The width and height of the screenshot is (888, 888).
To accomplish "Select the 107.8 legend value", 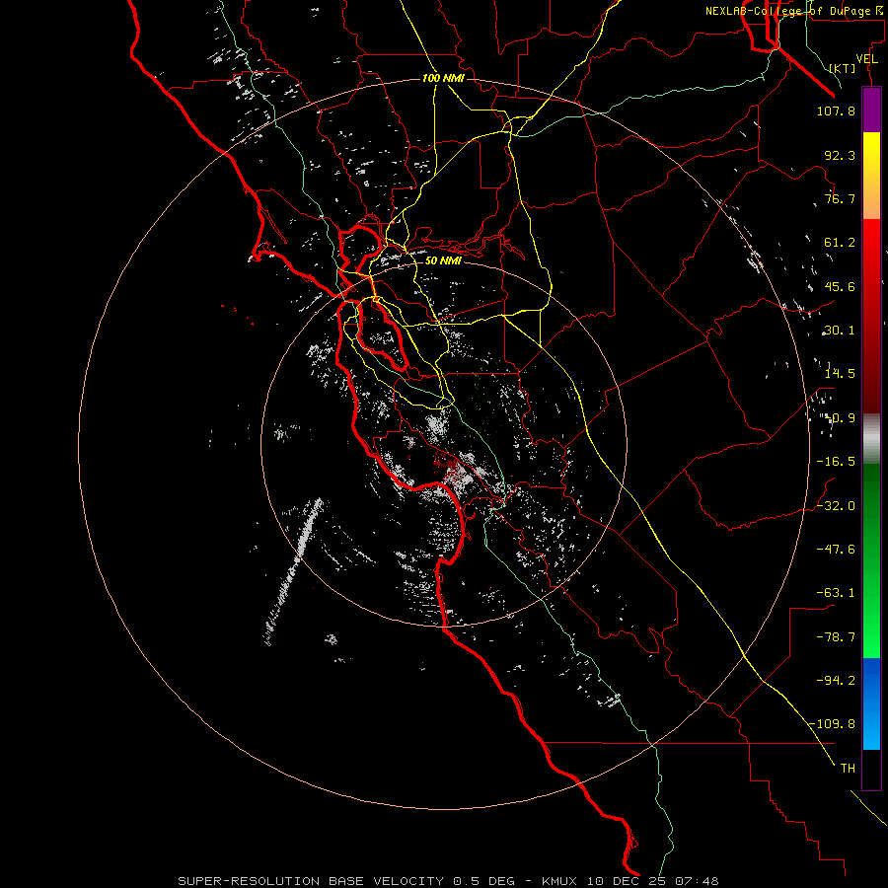I will coord(836,111).
